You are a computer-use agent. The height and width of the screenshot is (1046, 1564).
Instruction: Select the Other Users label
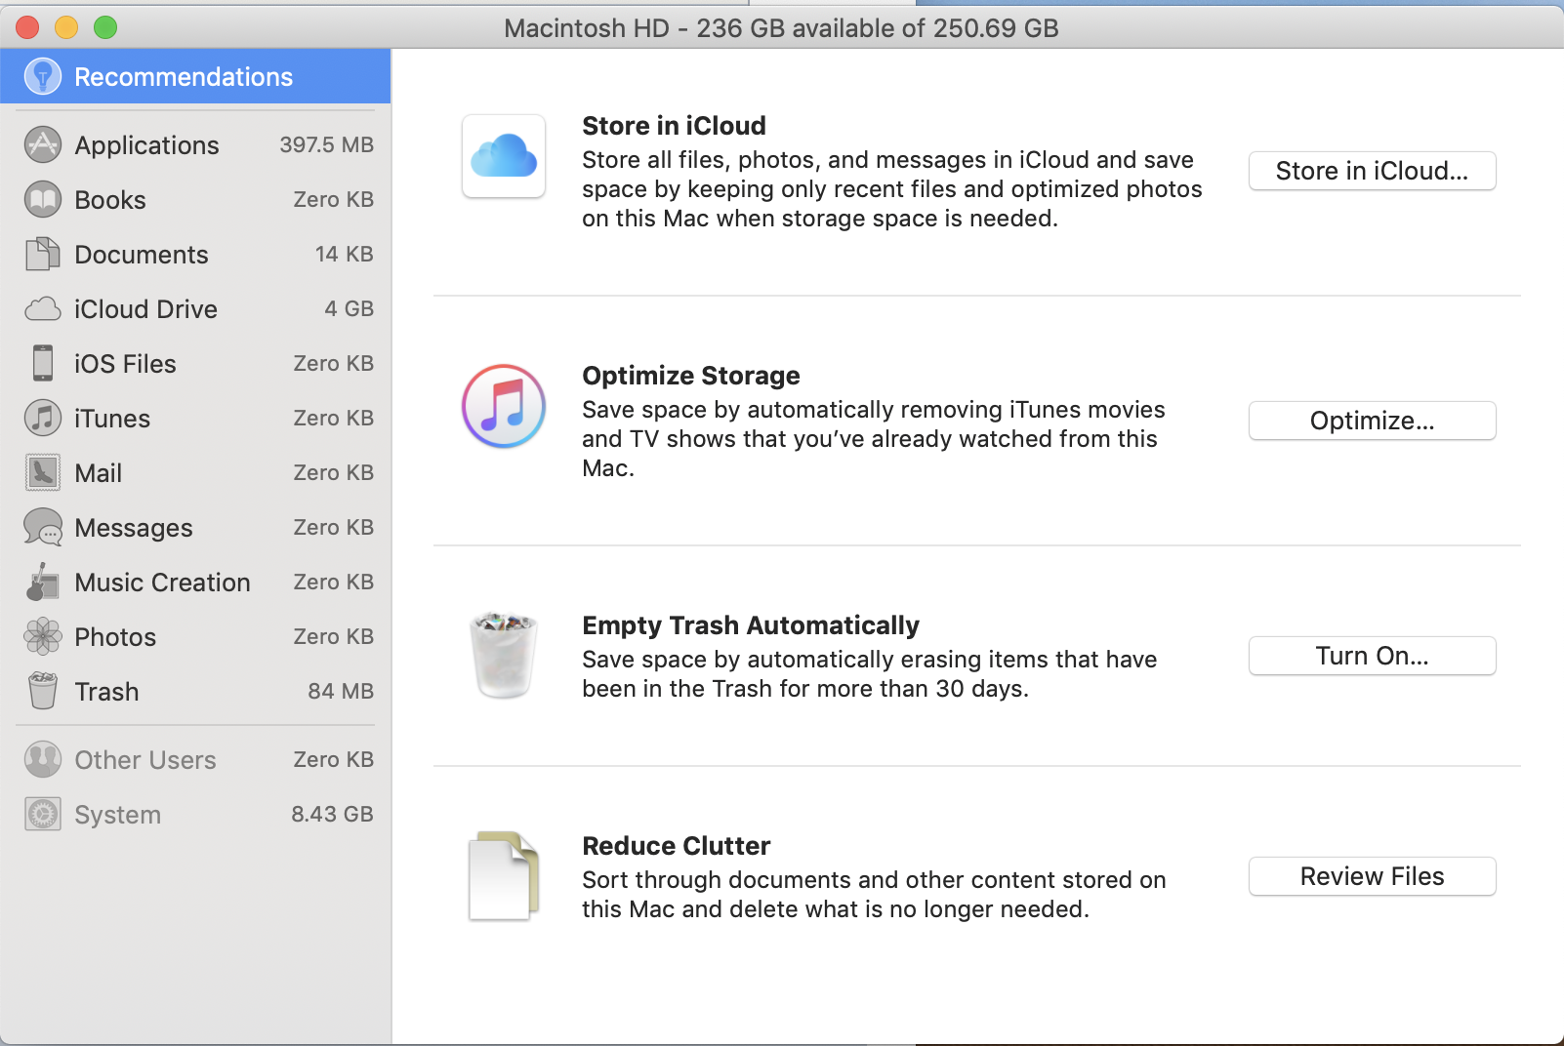point(145,760)
